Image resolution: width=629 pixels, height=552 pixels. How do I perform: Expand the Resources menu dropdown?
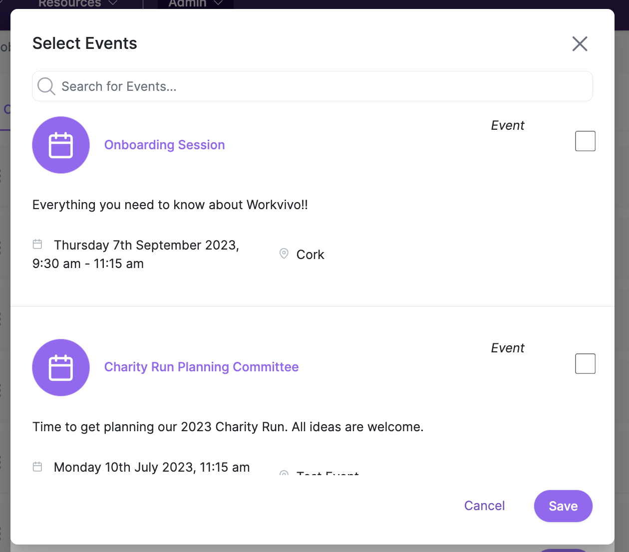tap(78, 3)
